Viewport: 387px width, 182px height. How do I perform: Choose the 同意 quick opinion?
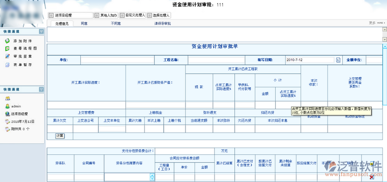point(84,24)
